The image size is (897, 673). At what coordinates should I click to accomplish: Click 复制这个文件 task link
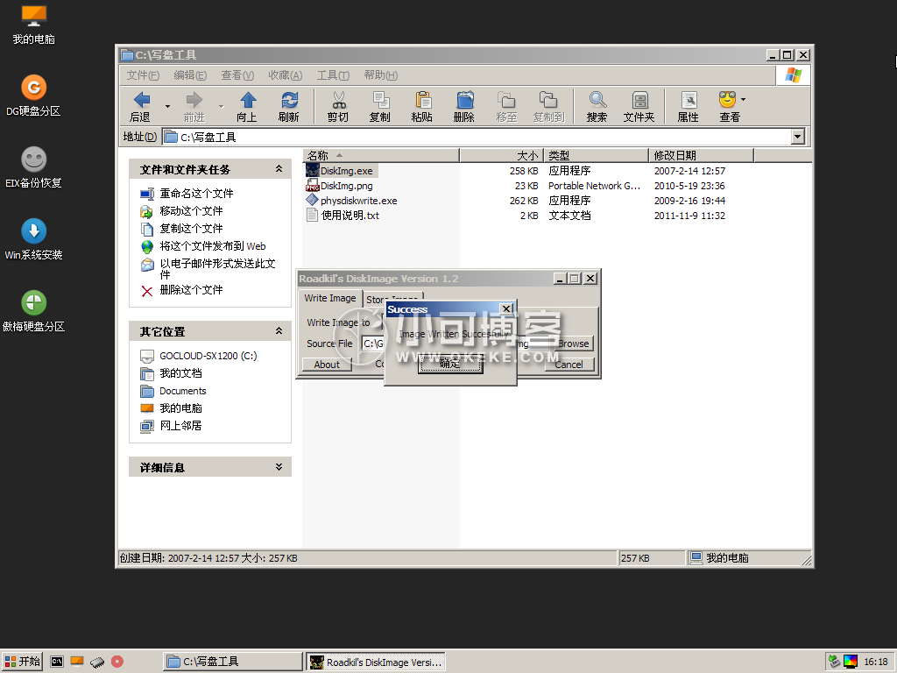[x=191, y=229]
